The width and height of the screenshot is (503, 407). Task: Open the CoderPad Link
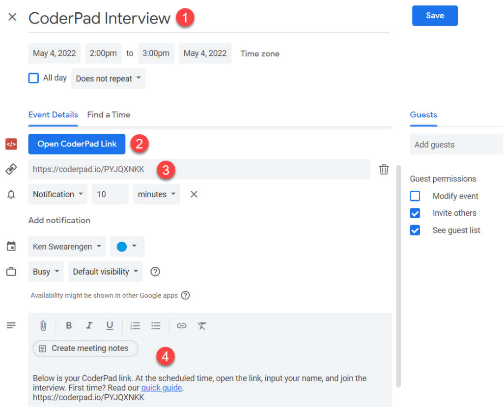(x=77, y=144)
